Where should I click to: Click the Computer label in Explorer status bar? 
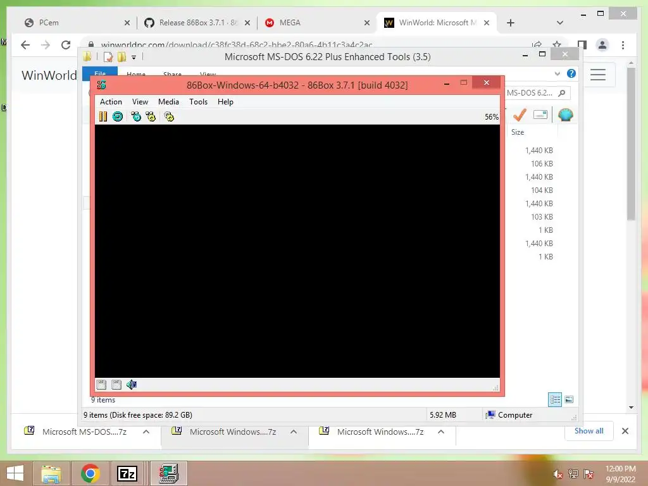[515, 415]
